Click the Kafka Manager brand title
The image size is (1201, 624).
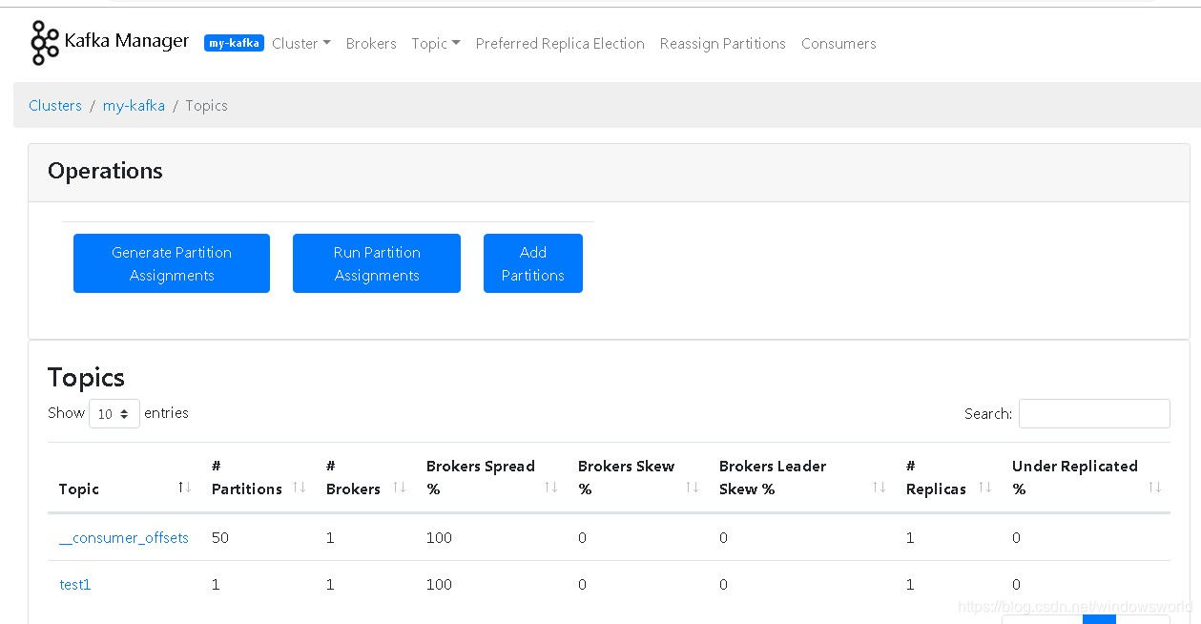tap(127, 41)
